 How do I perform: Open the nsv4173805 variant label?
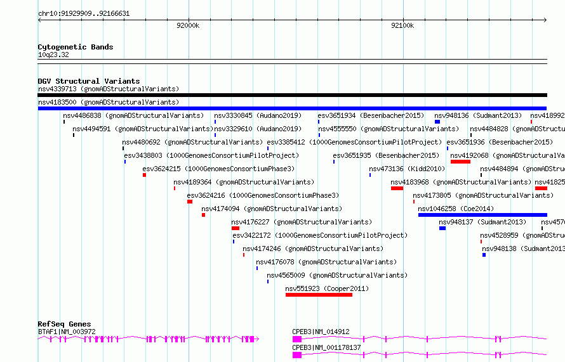[483, 195]
